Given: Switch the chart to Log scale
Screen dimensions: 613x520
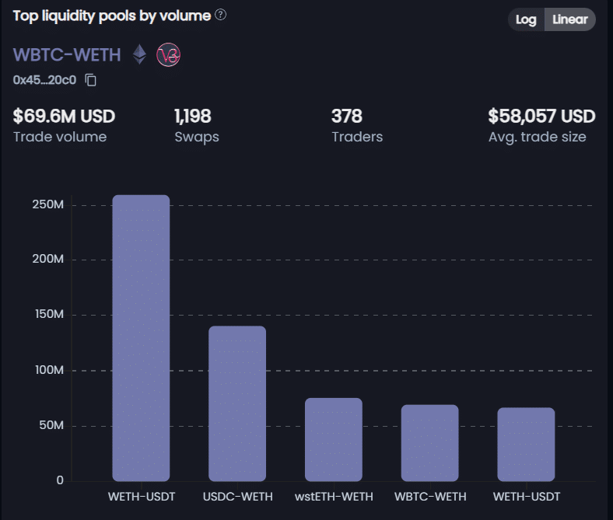Looking at the screenshot, I should pos(526,19).
